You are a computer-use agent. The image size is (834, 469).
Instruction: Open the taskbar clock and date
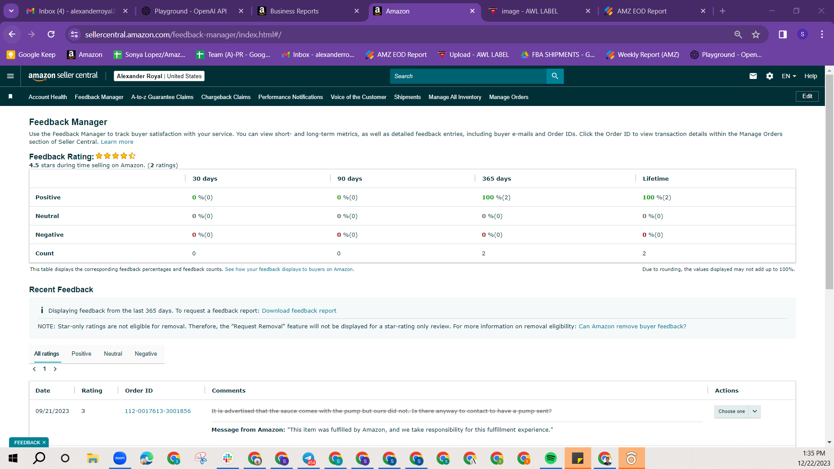tap(814, 458)
